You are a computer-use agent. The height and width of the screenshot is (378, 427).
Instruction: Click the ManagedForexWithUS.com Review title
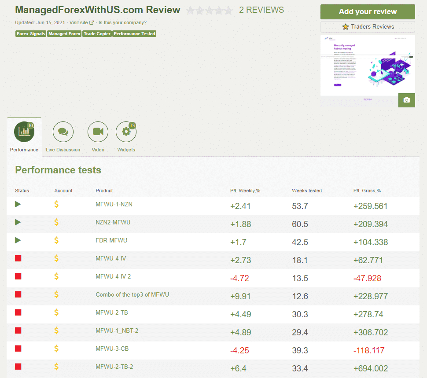click(97, 10)
